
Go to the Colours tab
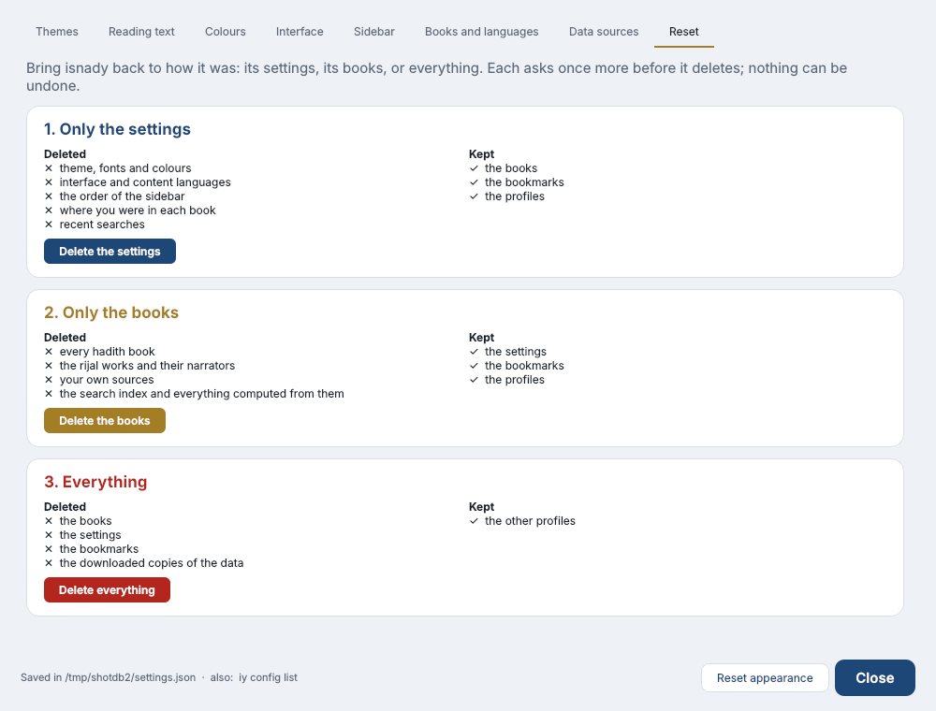225,32
